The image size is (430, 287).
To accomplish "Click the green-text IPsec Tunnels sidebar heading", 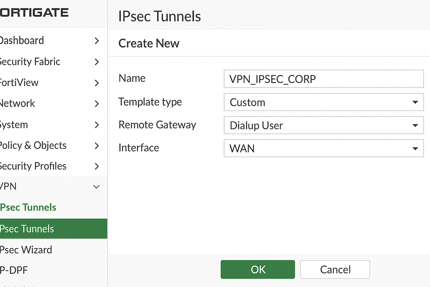I will (28, 207).
